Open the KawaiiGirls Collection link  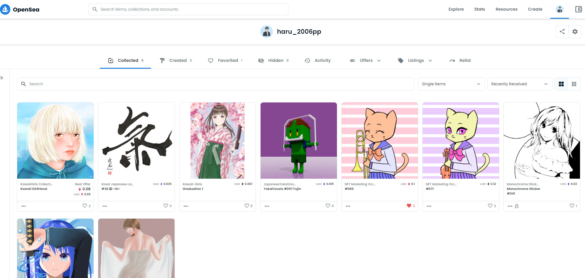pyautogui.click(x=36, y=184)
